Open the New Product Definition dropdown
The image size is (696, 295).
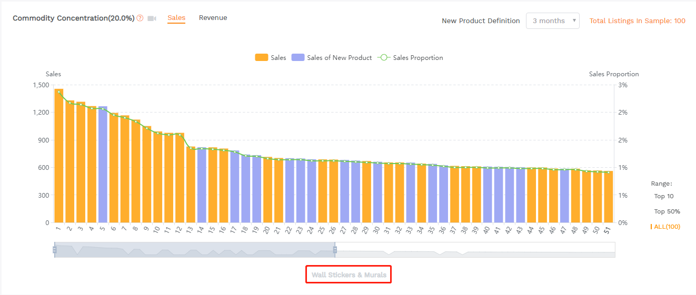click(x=552, y=21)
